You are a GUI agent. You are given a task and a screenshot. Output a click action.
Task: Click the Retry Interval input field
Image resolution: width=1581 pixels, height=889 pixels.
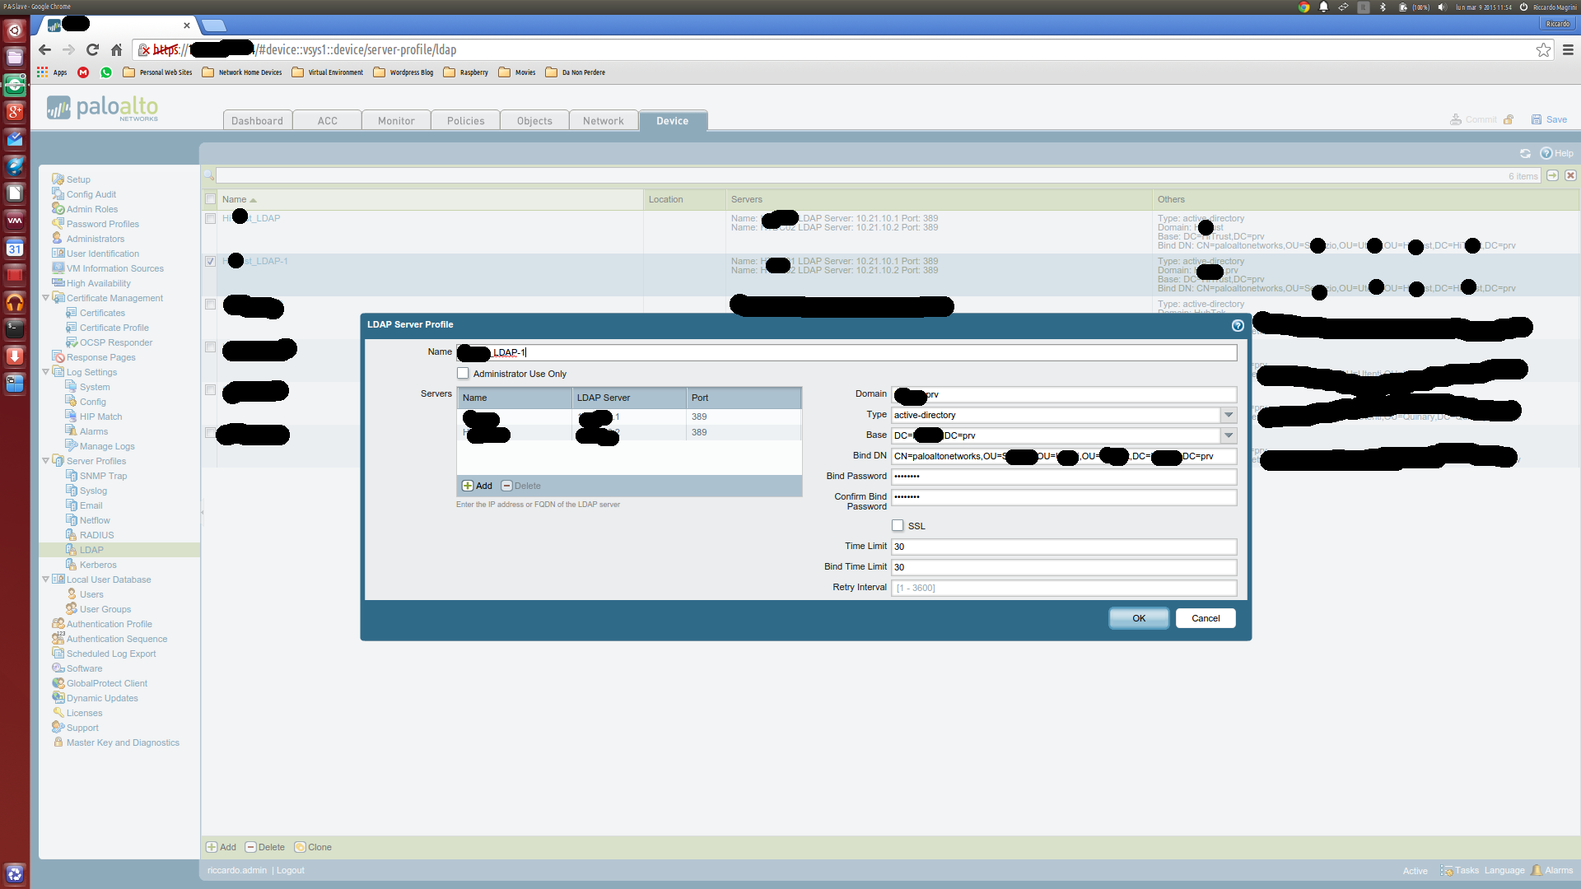(1063, 588)
